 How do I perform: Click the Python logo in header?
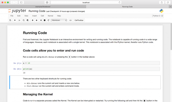161,11
